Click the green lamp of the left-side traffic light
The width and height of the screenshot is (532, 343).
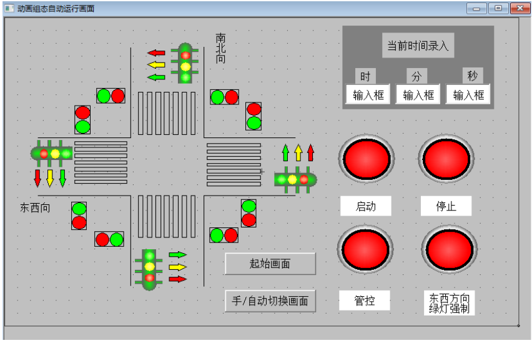(66, 154)
